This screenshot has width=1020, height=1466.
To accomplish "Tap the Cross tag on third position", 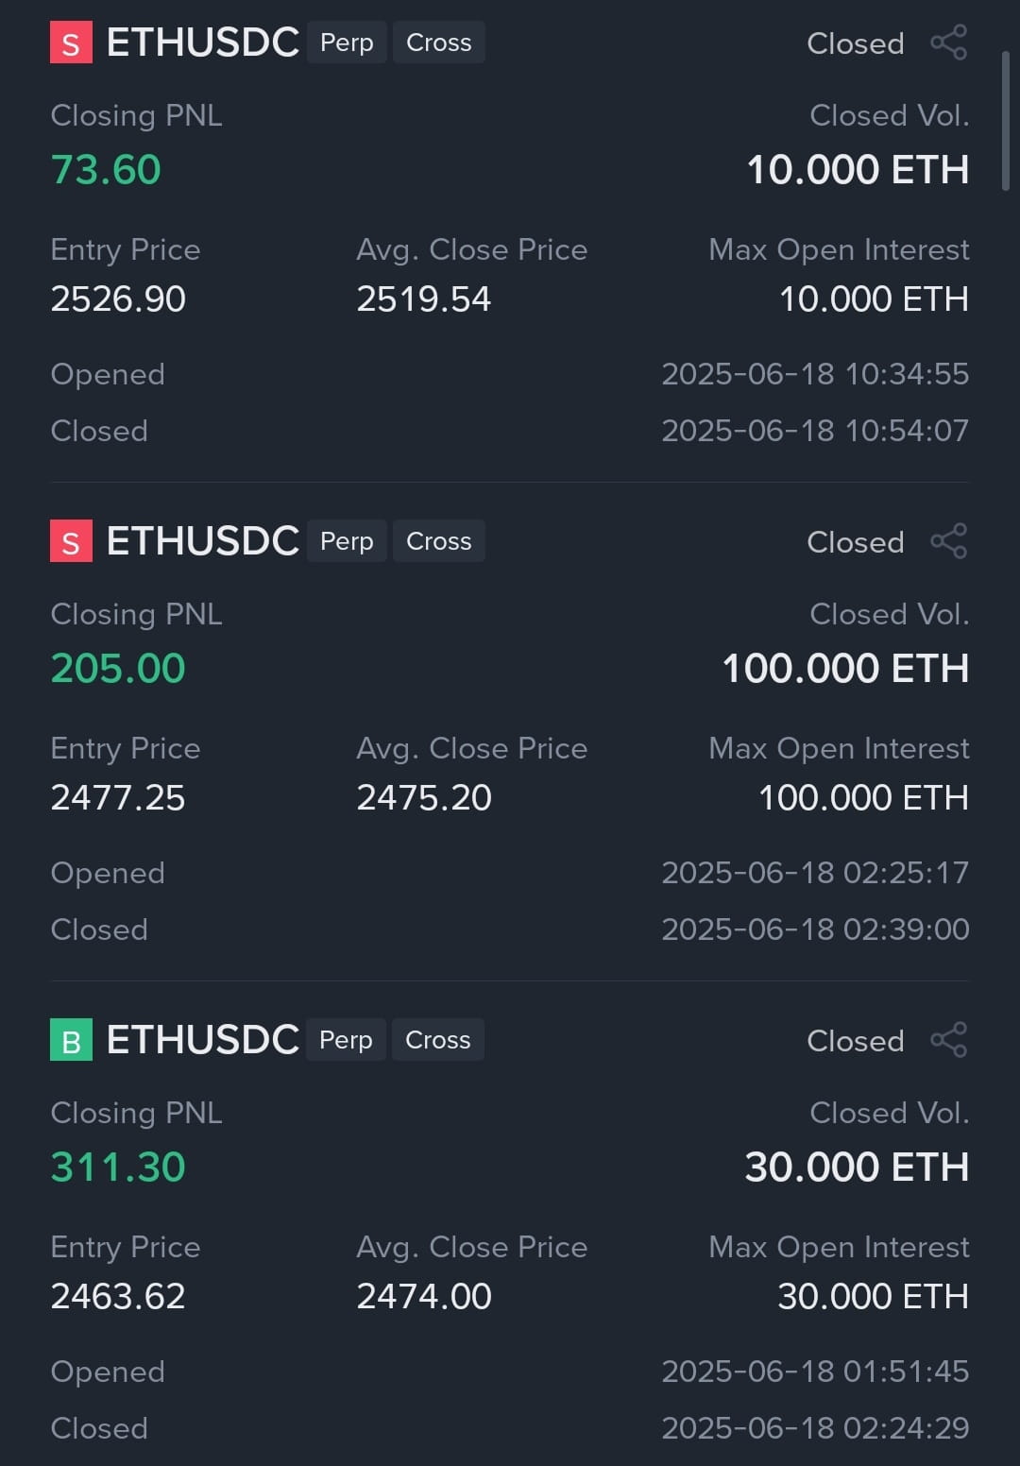I will click(x=437, y=1040).
